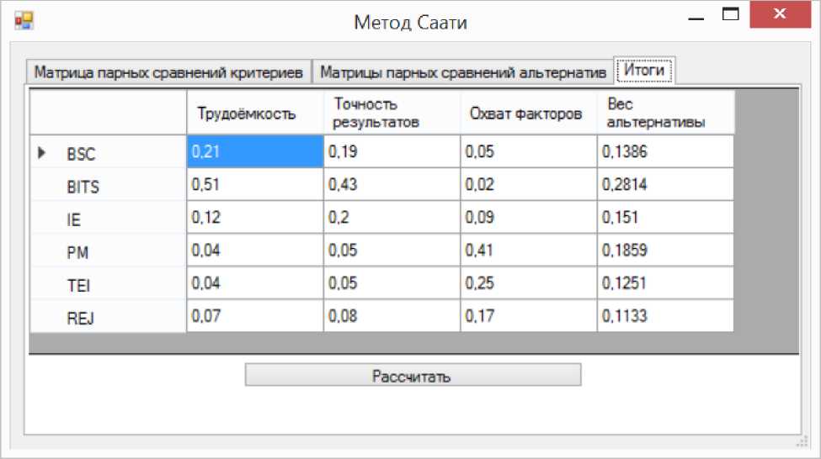Select the REJ row header
The height and width of the screenshot is (459, 821).
point(108,317)
